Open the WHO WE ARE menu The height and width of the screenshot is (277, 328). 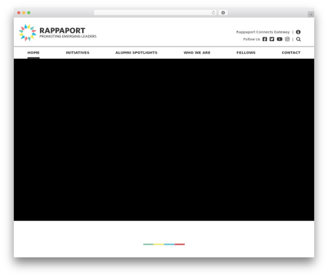click(x=197, y=52)
